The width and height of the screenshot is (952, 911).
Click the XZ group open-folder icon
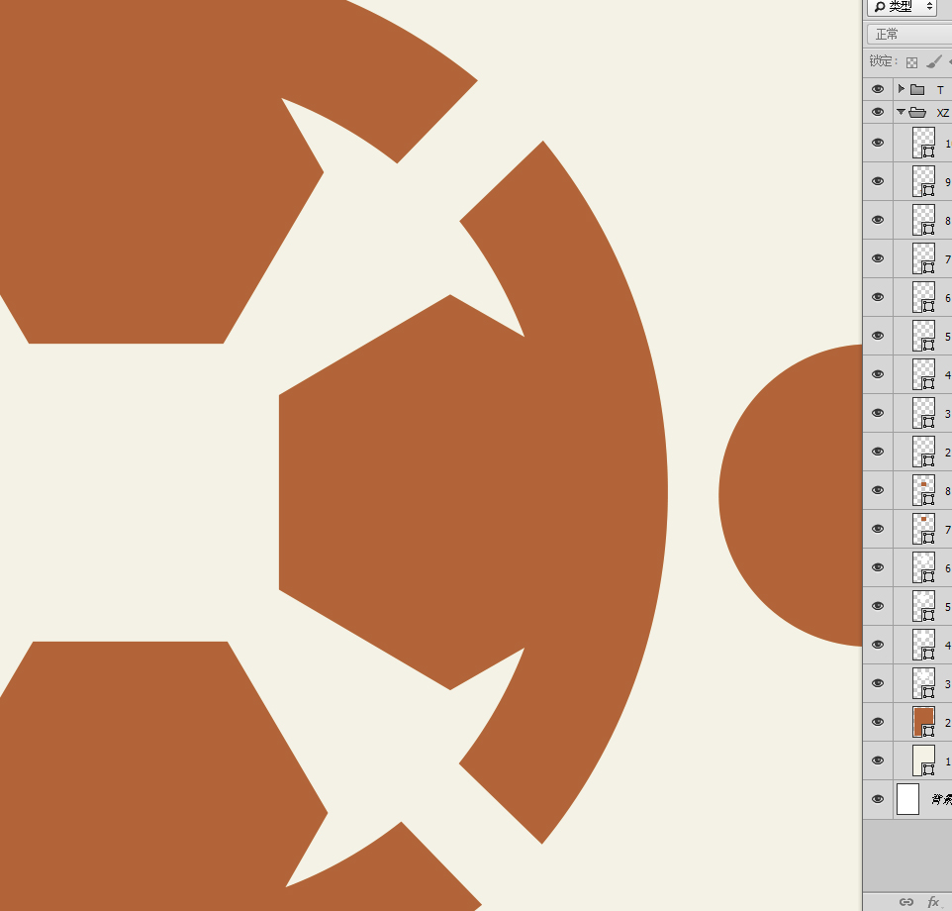[917, 112]
